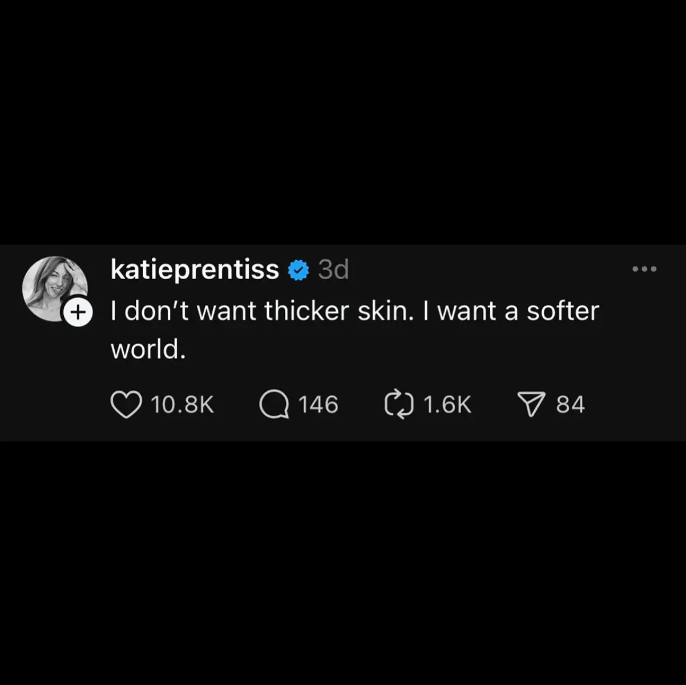Click the black area above the post

[x=342, y=123]
